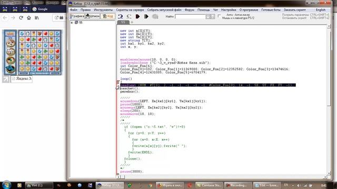This screenshot has width=337, height=189.
Task: Open Готовые боты menu item
Action: [271, 10]
